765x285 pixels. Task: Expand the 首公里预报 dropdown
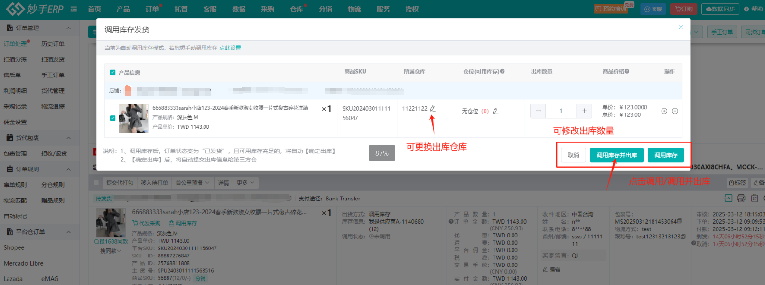pos(192,183)
